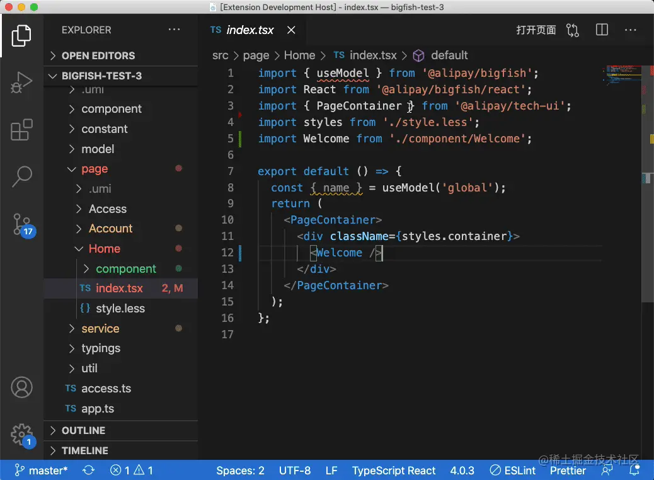The height and width of the screenshot is (480, 654).
Task: Open editor more actions ellipsis
Action: (x=630, y=30)
